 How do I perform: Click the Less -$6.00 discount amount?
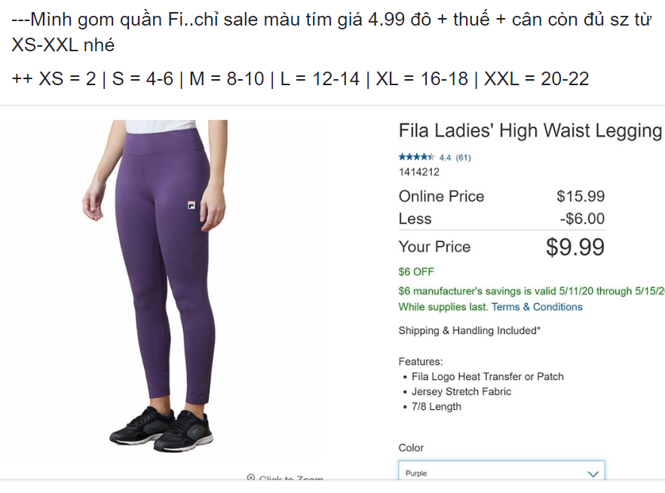tap(582, 219)
